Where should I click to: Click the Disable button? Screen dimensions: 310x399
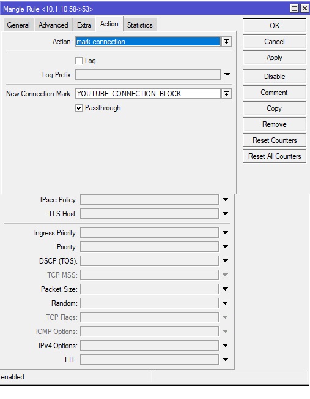tap(274, 77)
